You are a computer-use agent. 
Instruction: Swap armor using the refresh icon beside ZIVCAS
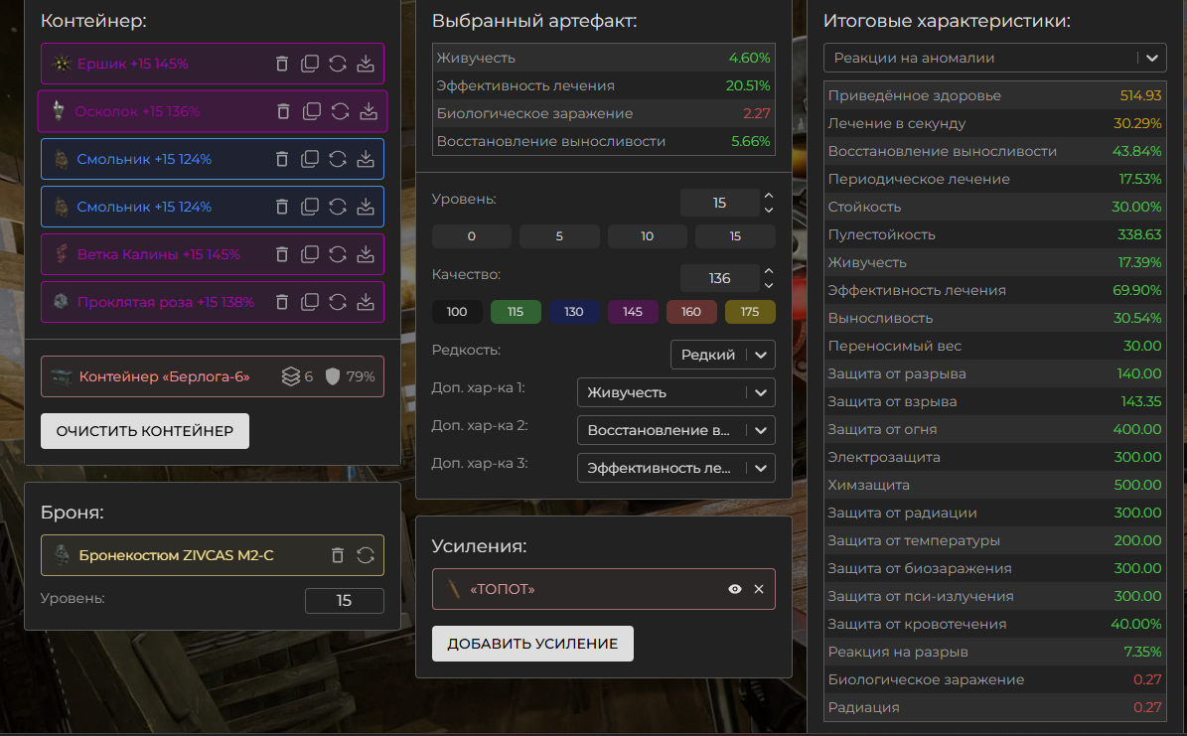366,555
